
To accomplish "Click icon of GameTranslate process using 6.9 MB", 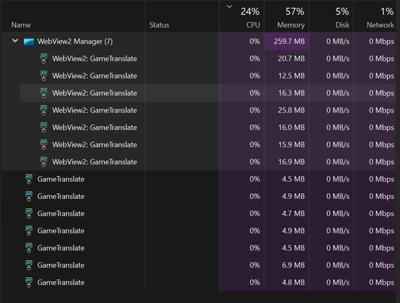I will [x=29, y=265].
